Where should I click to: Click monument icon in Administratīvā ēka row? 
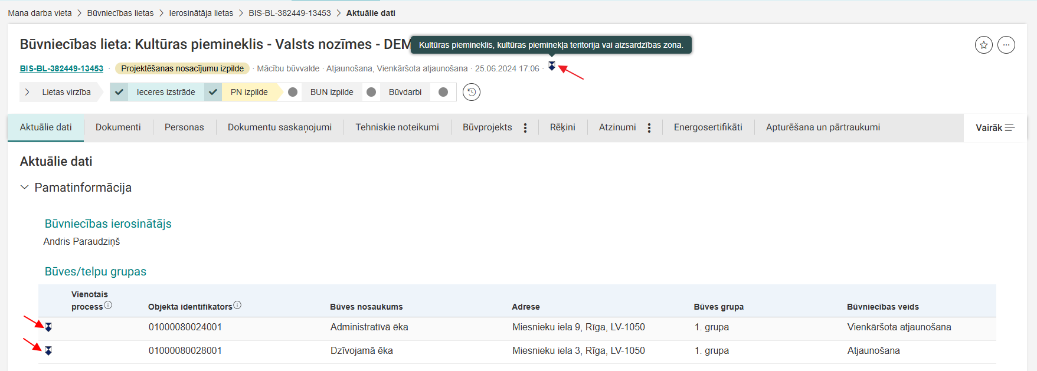48,327
